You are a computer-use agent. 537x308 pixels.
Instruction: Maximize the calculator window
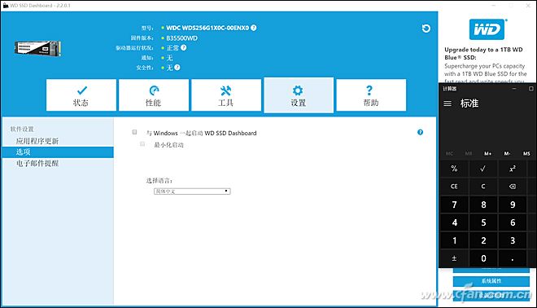[x=531, y=89]
